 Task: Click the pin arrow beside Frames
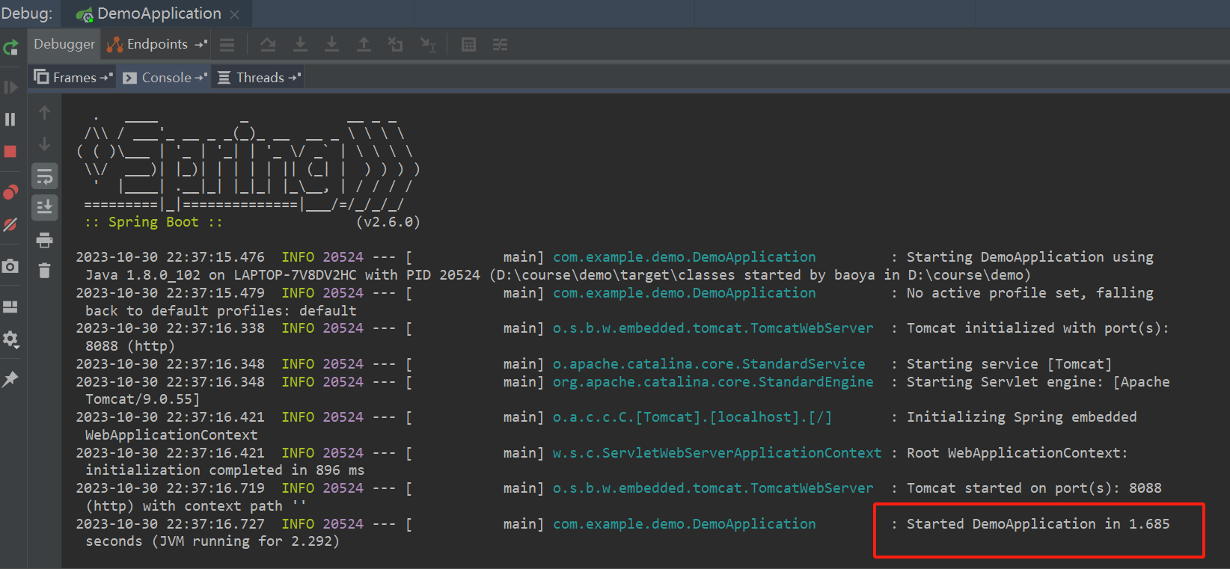[105, 78]
